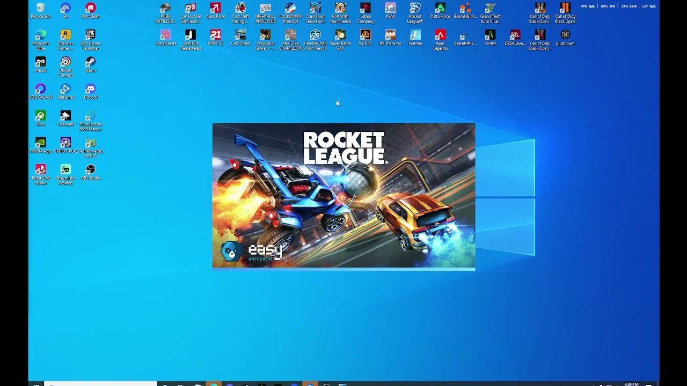
Task: Open the BeamNG.drive shortcut
Action: [x=465, y=11]
